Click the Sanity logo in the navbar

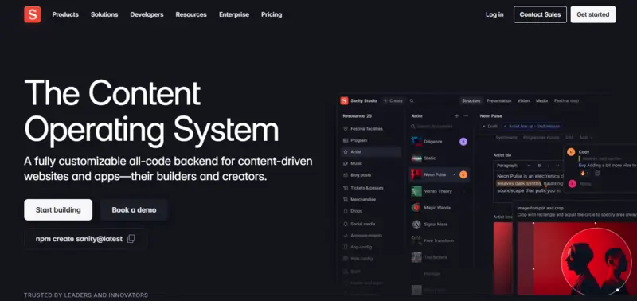(x=33, y=14)
